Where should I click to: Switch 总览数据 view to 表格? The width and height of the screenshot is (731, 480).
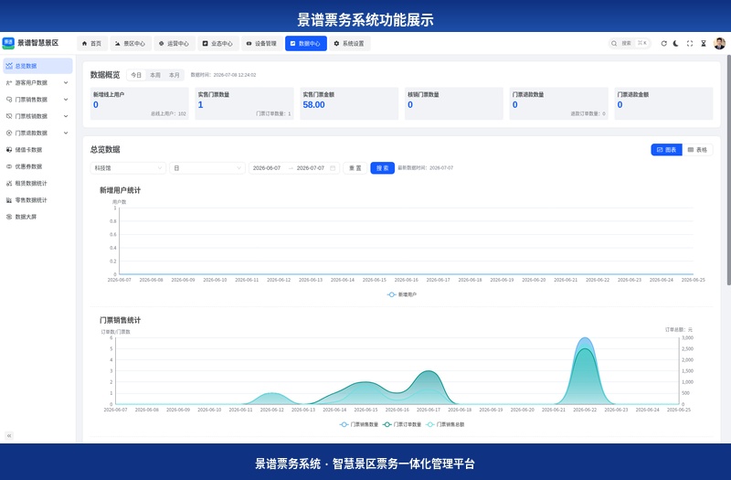point(697,150)
